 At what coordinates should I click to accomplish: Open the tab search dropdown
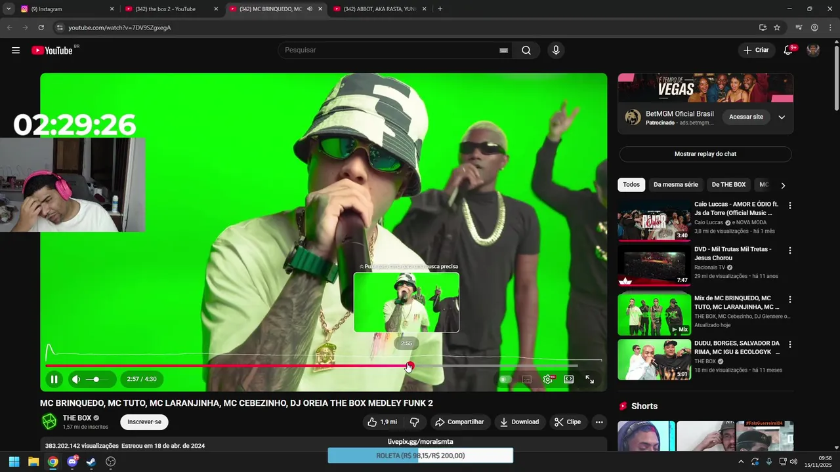click(9, 9)
